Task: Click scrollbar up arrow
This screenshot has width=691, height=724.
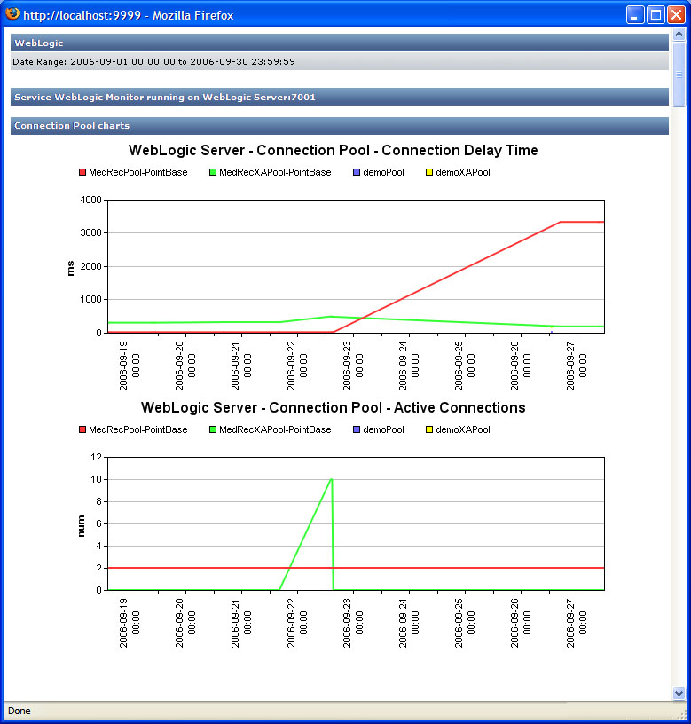Action: tap(679, 35)
